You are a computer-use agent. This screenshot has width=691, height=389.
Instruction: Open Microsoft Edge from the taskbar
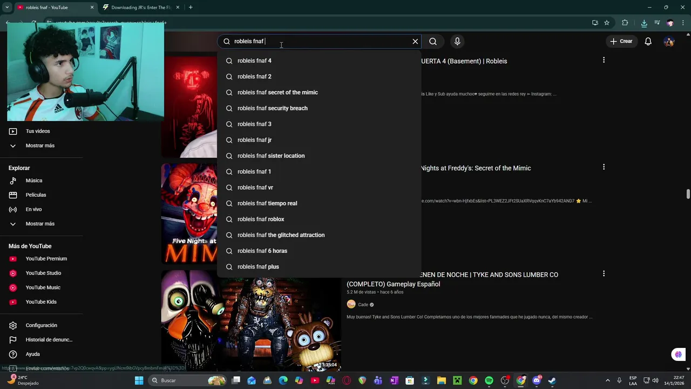pos(283,380)
